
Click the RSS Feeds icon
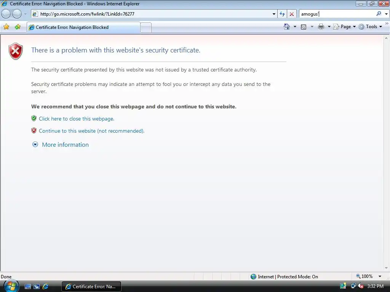(304, 27)
